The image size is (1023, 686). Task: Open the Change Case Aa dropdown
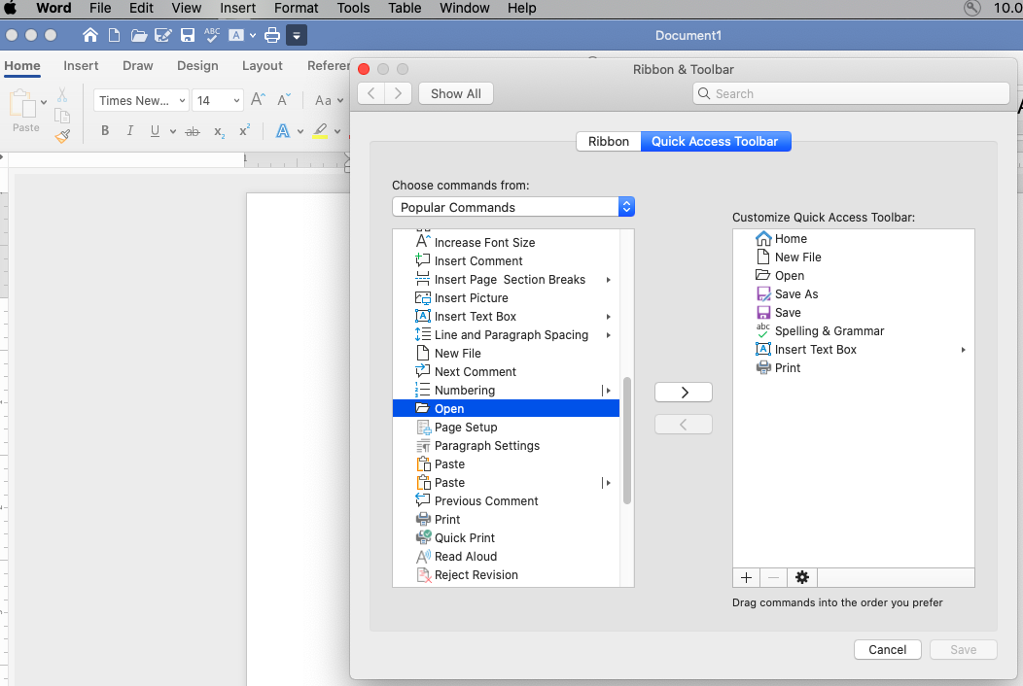[329, 100]
